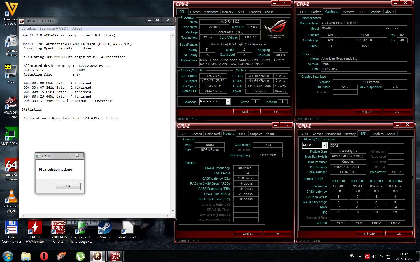Image resolution: width=420 pixels, height=262 pixels.
Task: Open uTorrent from the taskbar
Action: pos(80,256)
